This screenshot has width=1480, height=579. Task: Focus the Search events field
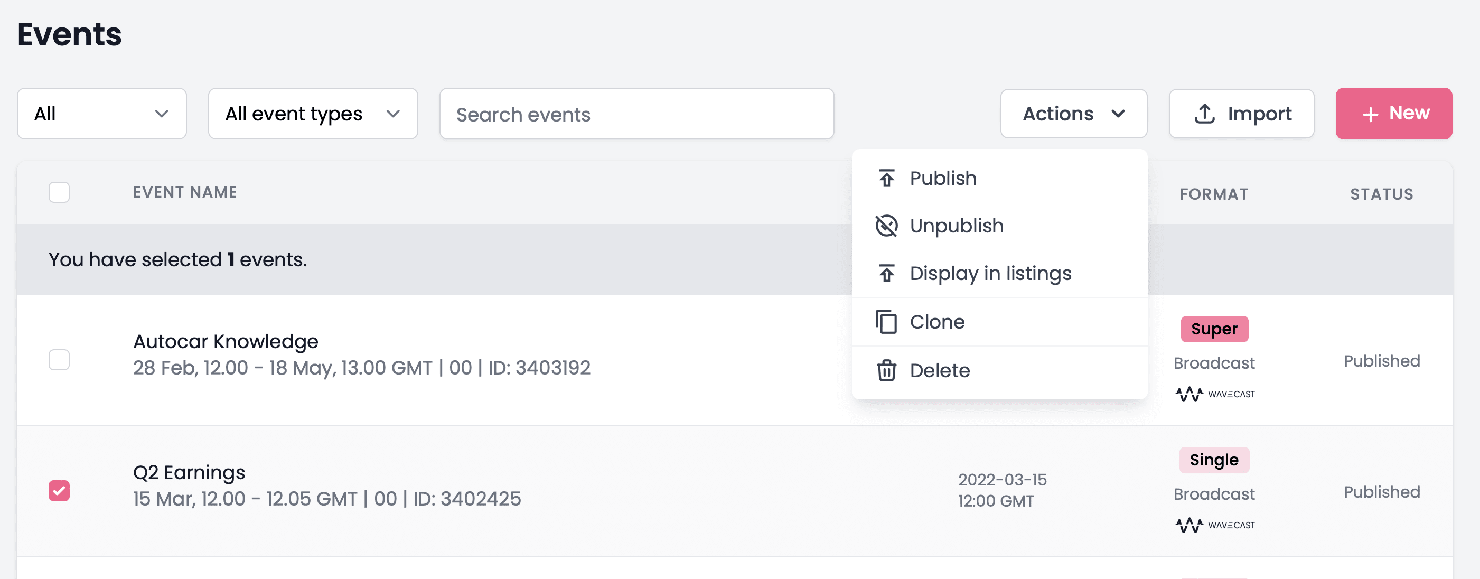point(636,114)
